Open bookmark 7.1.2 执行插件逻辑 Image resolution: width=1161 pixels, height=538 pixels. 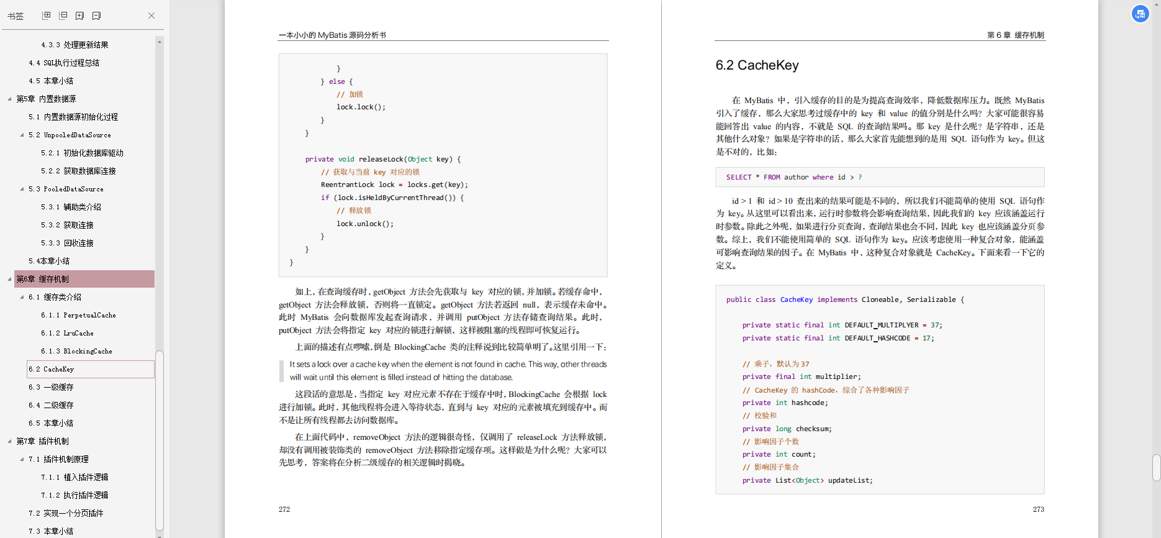coord(75,495)
